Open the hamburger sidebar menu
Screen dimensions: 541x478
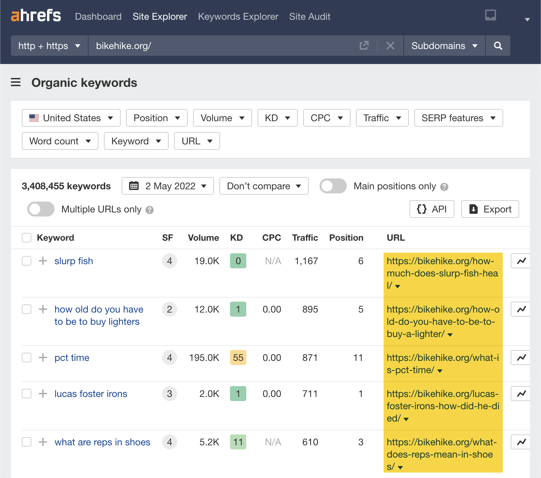tap(16, 82)
